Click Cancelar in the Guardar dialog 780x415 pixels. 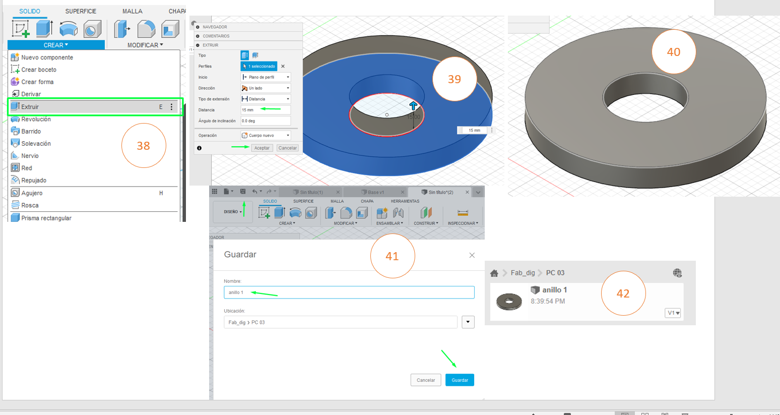(x=426, y=380)
